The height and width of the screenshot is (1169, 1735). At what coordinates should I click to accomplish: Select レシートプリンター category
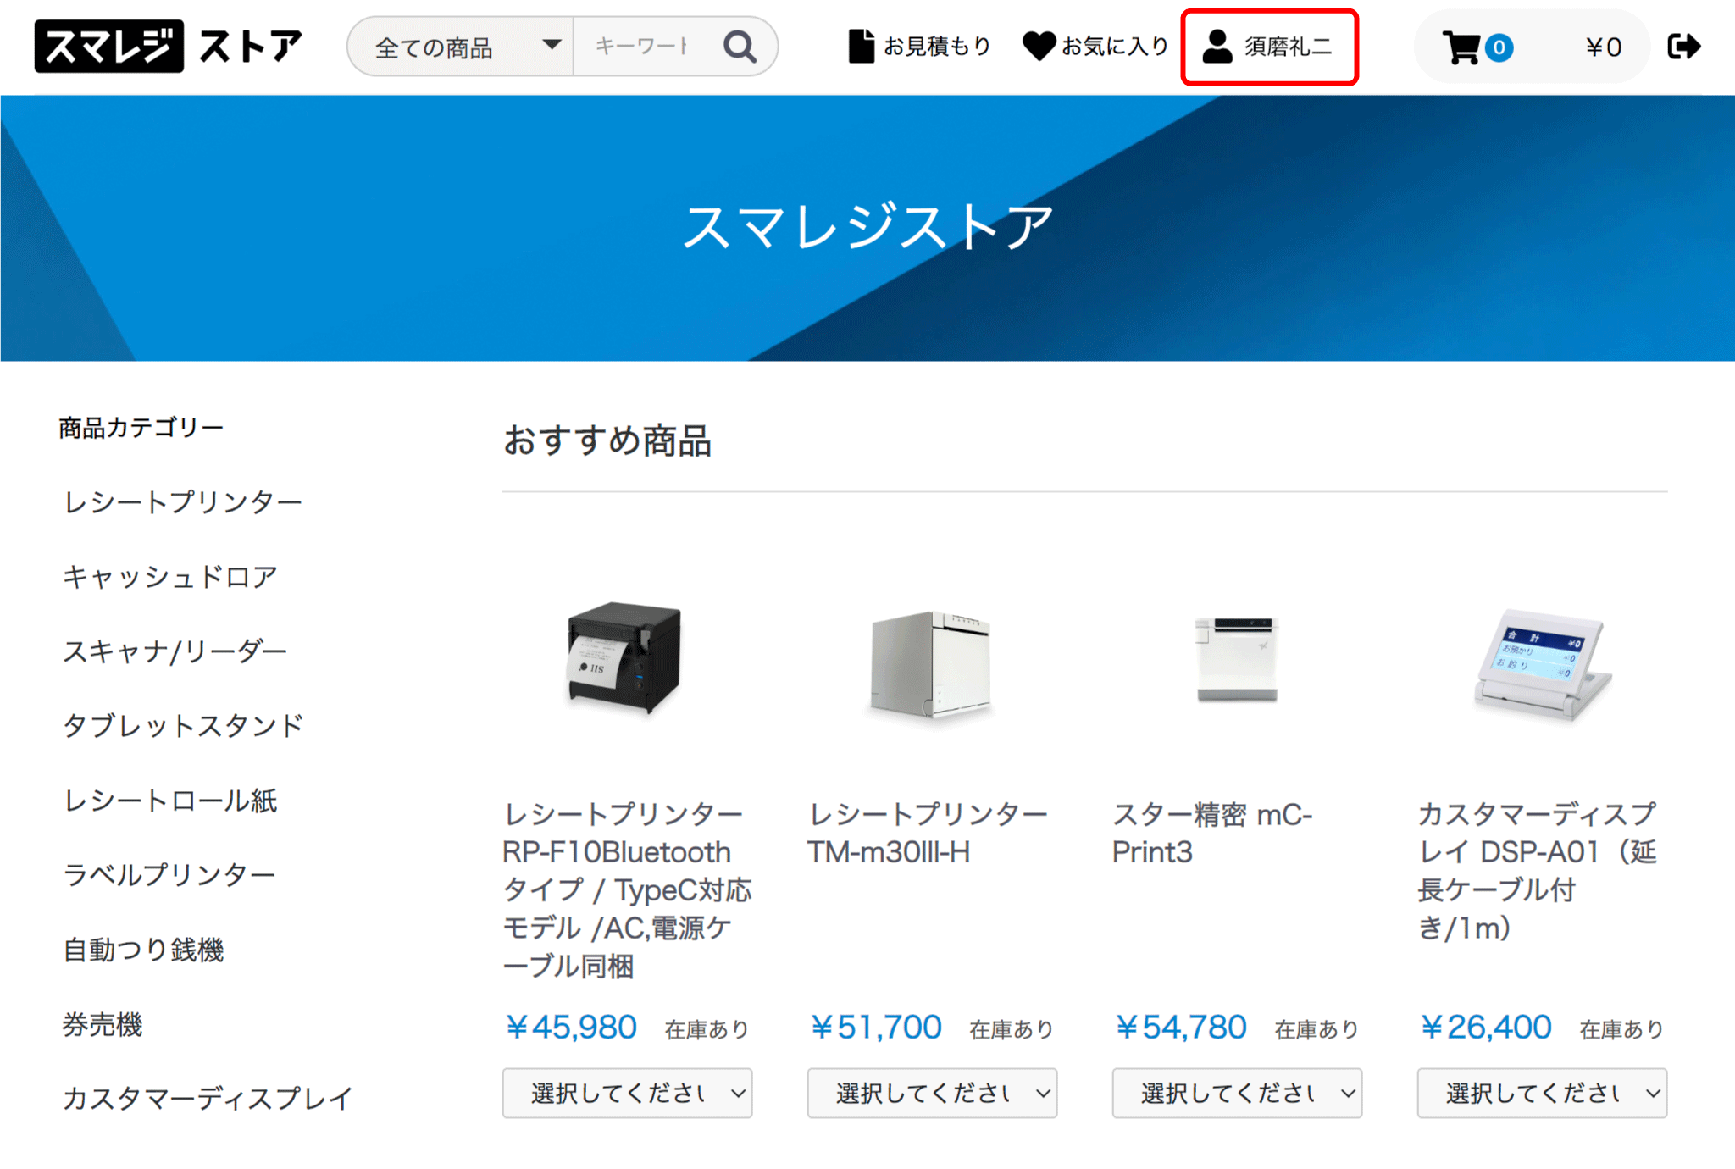[x=183, y=502]
